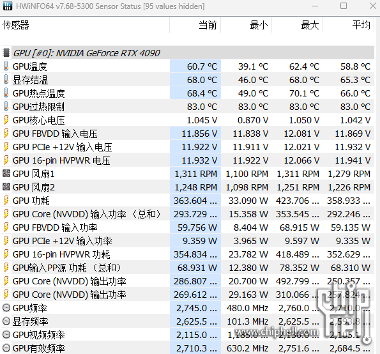Screen dimensions: 380x354
Task: Click the minimum value 33.090 W
Action: (248, 201)
